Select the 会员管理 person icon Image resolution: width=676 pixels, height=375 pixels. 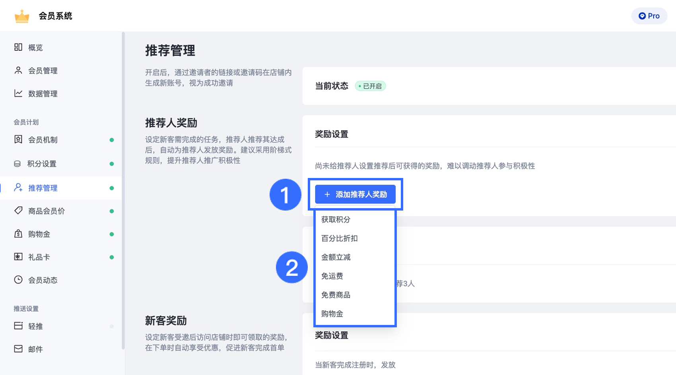18,70
